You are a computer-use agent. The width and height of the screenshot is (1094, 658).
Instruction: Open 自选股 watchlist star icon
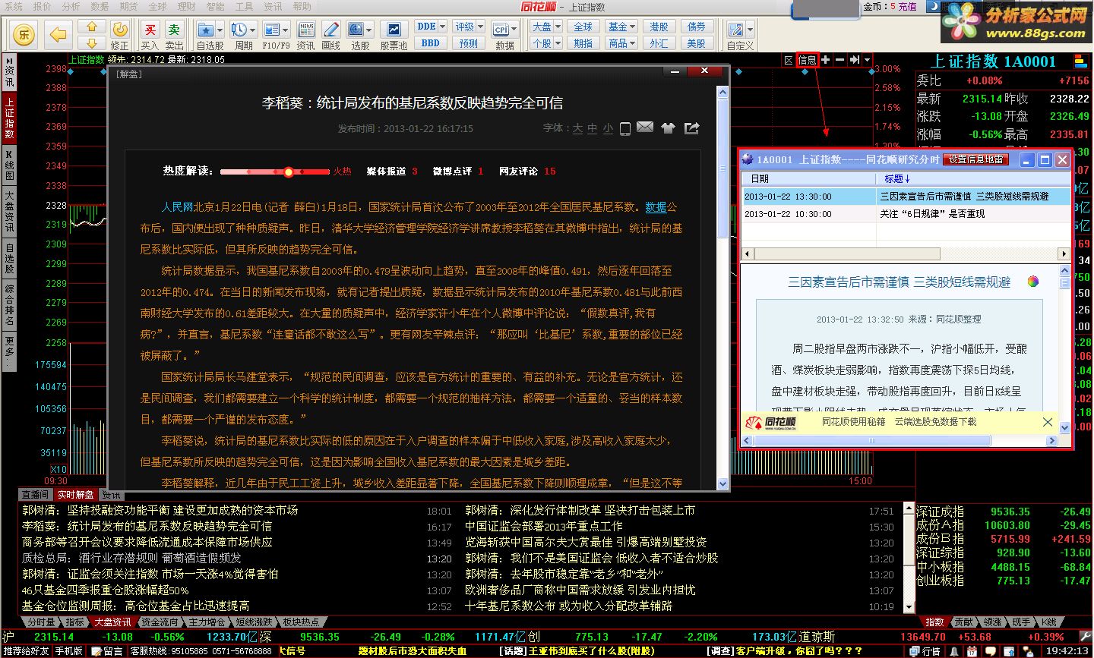tap(206, 30)
